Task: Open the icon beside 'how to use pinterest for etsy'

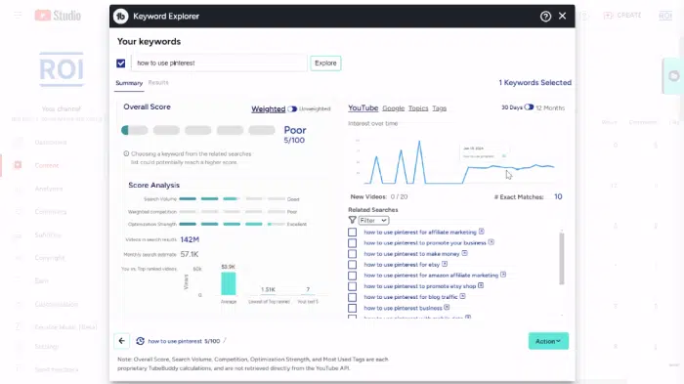Action: (x=444, y=264)
